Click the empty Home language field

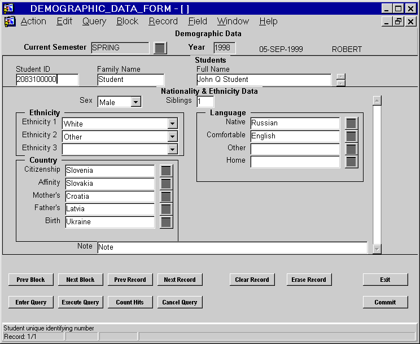(x=295, y=162)
